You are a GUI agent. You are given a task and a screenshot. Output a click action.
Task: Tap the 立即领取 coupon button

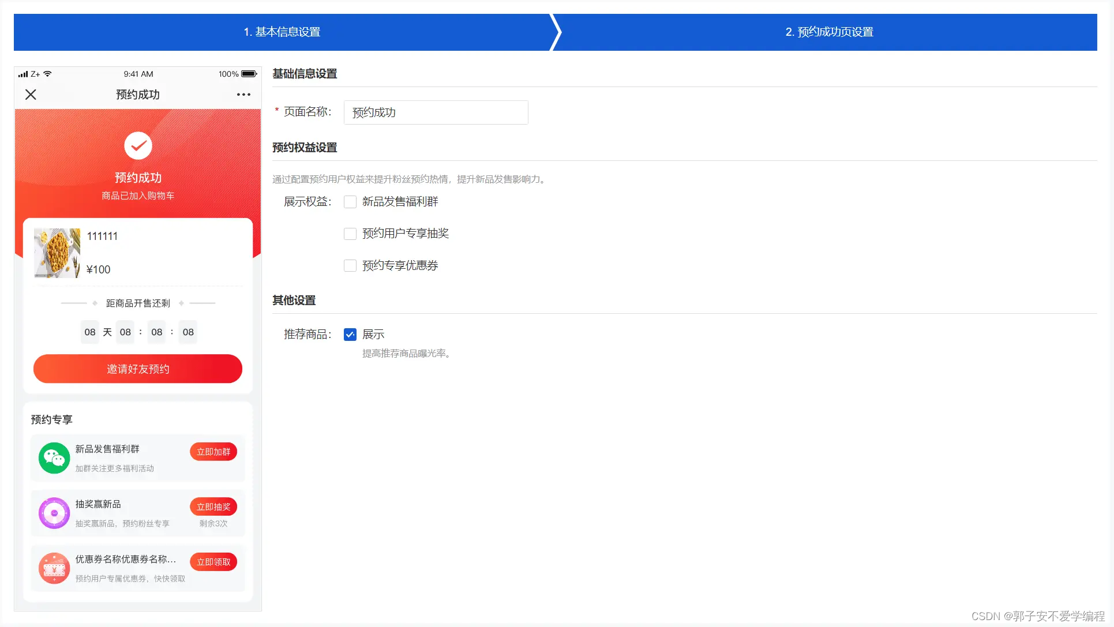(213, 562)
